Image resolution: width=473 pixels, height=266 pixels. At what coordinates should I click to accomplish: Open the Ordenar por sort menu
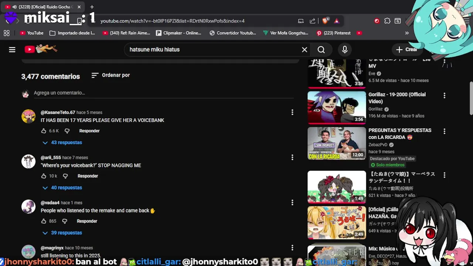pyautogui.click(x=110, y=75)
